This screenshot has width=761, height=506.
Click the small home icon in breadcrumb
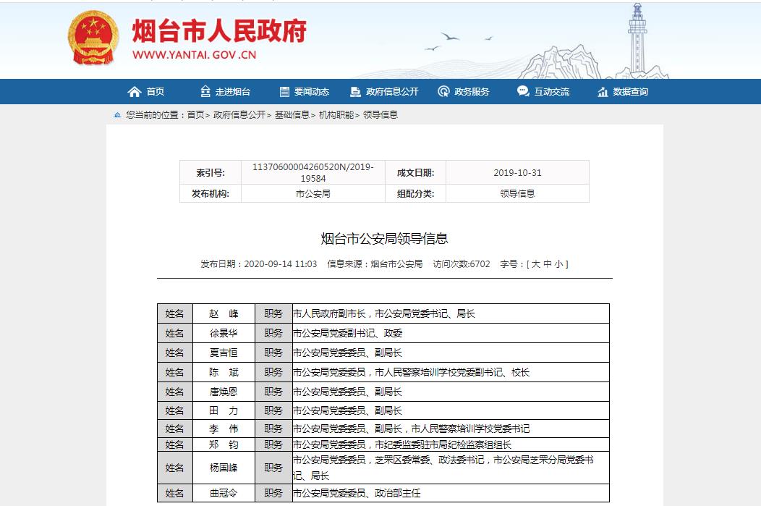(x=117, y=115)
